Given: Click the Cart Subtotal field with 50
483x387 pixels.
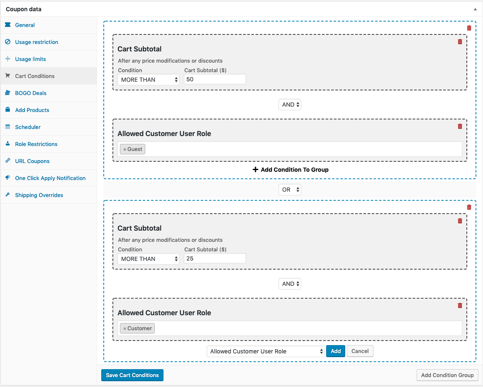Looking at the screenshot, I should pos(215,79).
